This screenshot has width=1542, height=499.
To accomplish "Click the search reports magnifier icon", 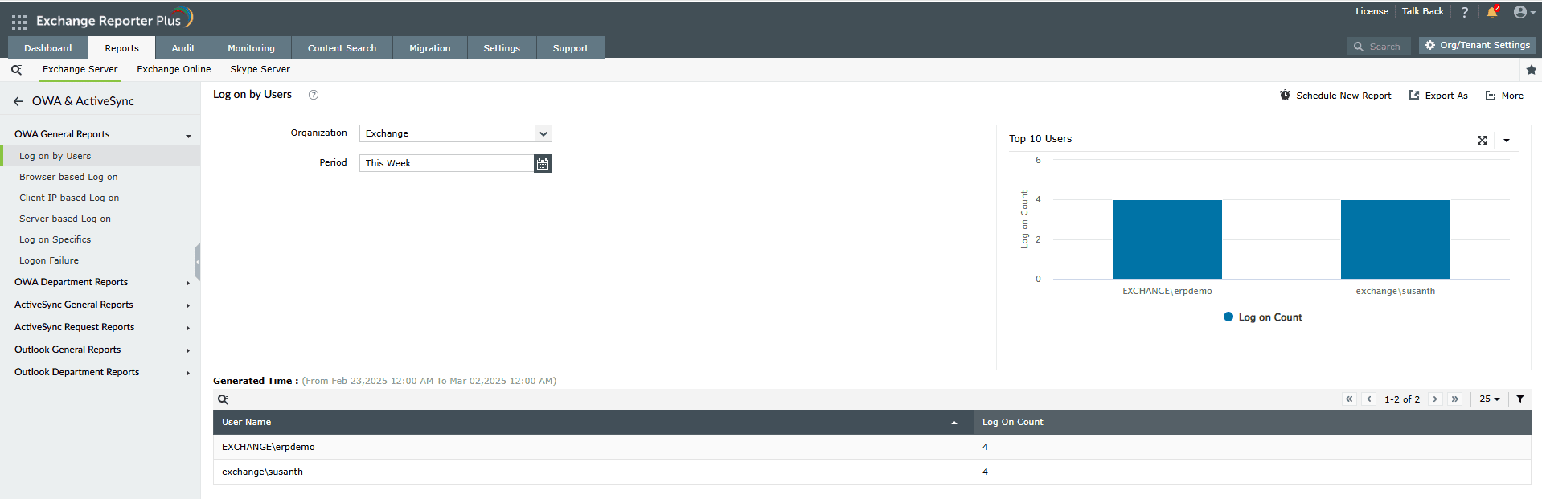I will click(x=16, y=70).
